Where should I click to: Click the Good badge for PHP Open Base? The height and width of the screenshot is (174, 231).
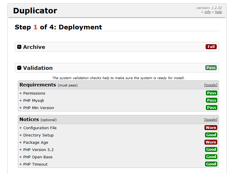tap(211, 157)
